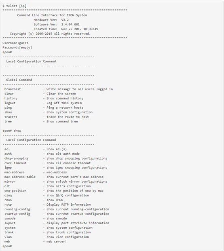Click the 'vlan' subcommand name

[x=8, y=237]
